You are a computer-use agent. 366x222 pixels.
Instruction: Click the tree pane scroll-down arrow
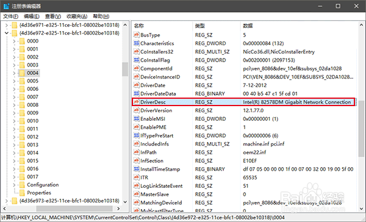pos(125,202)
